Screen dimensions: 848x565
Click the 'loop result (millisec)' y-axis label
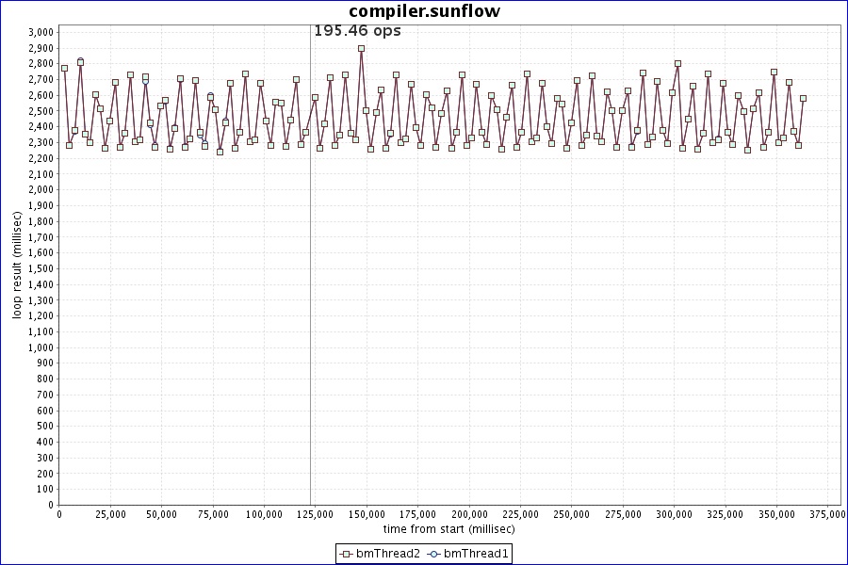(x=17, y=264)
